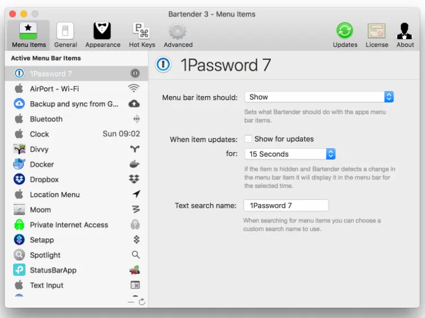Click the 1Password keyhole menu bar glyph
Screen dimensions: 425x318
[135, 73]
